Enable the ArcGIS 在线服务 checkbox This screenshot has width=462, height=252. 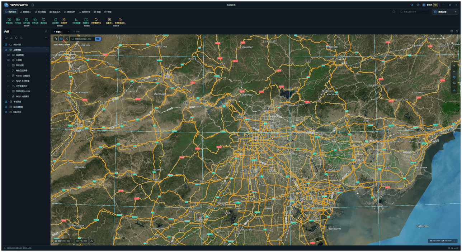pyautogui.click(x=9, y=76)
